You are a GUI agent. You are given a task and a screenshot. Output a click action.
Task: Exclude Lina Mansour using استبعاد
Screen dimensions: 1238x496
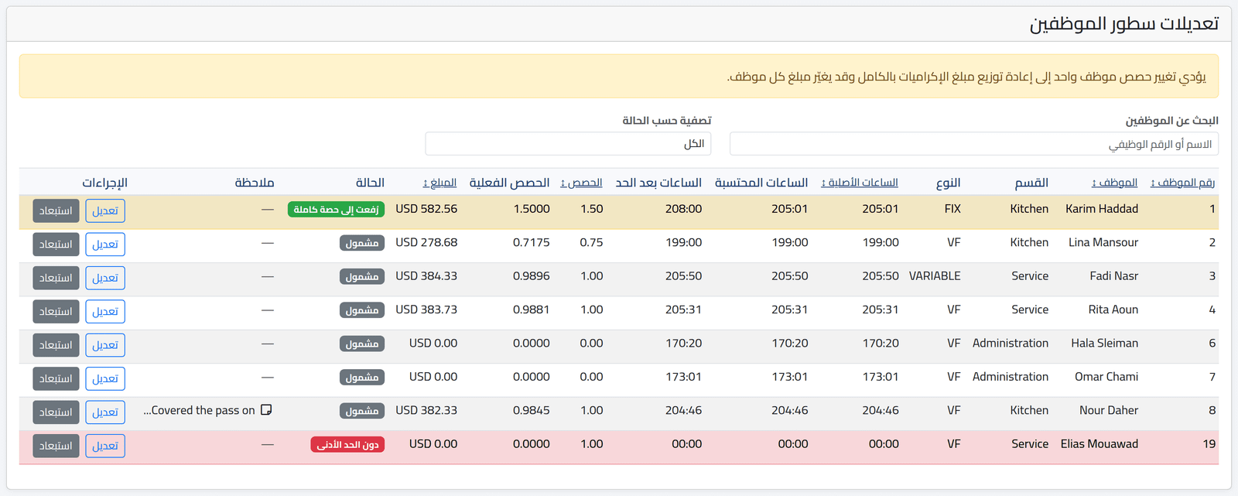[x=56, y=245]
